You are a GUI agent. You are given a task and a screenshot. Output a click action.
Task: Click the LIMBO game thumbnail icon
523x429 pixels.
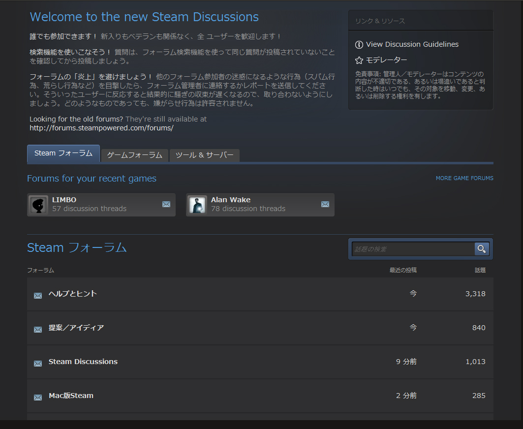coord(39,205)
